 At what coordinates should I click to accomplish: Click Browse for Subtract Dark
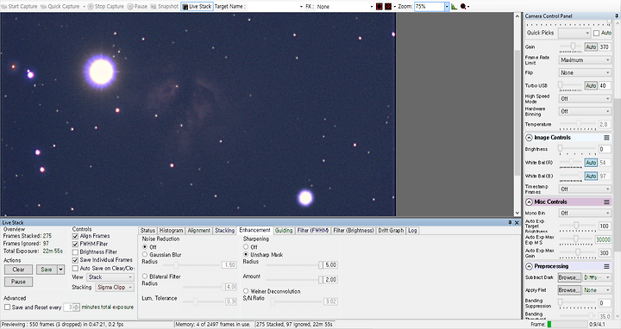(569, 277)
